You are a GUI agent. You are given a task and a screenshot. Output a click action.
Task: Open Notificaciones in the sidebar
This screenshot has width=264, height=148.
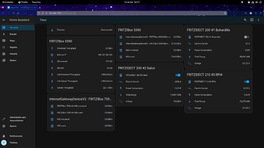click(x=18, y=136)
